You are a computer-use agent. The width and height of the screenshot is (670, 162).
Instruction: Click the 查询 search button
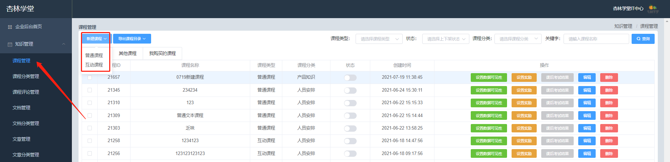643,39
